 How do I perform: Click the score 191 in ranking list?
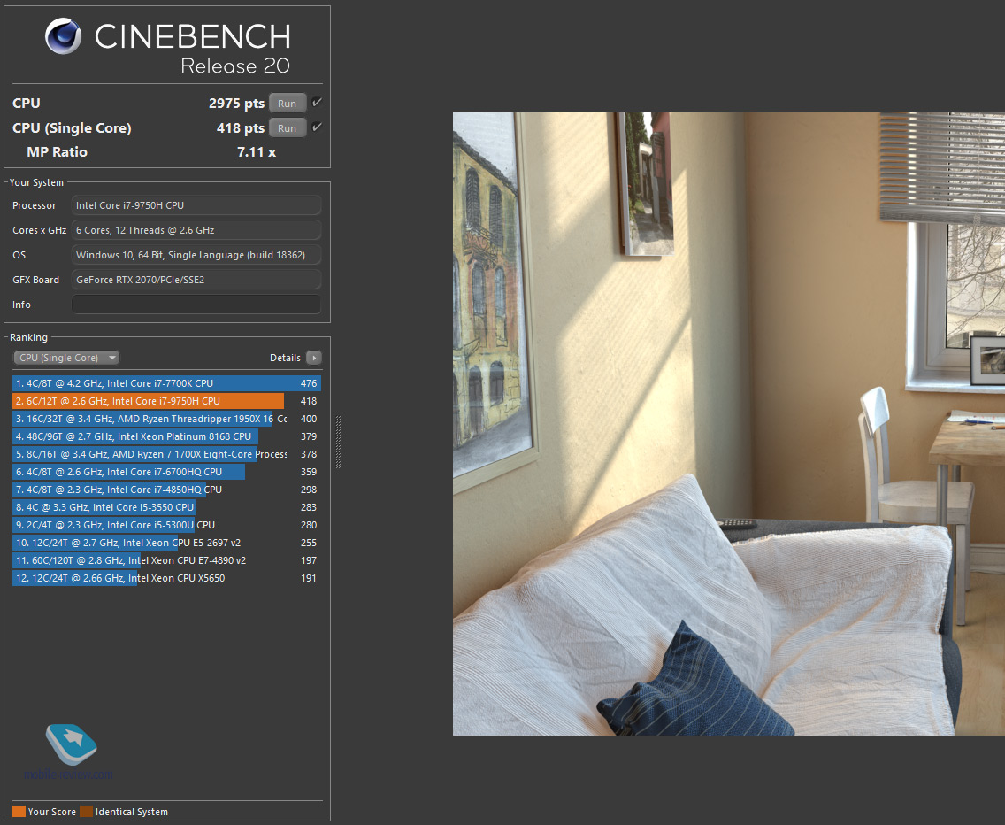click(309, 579)
